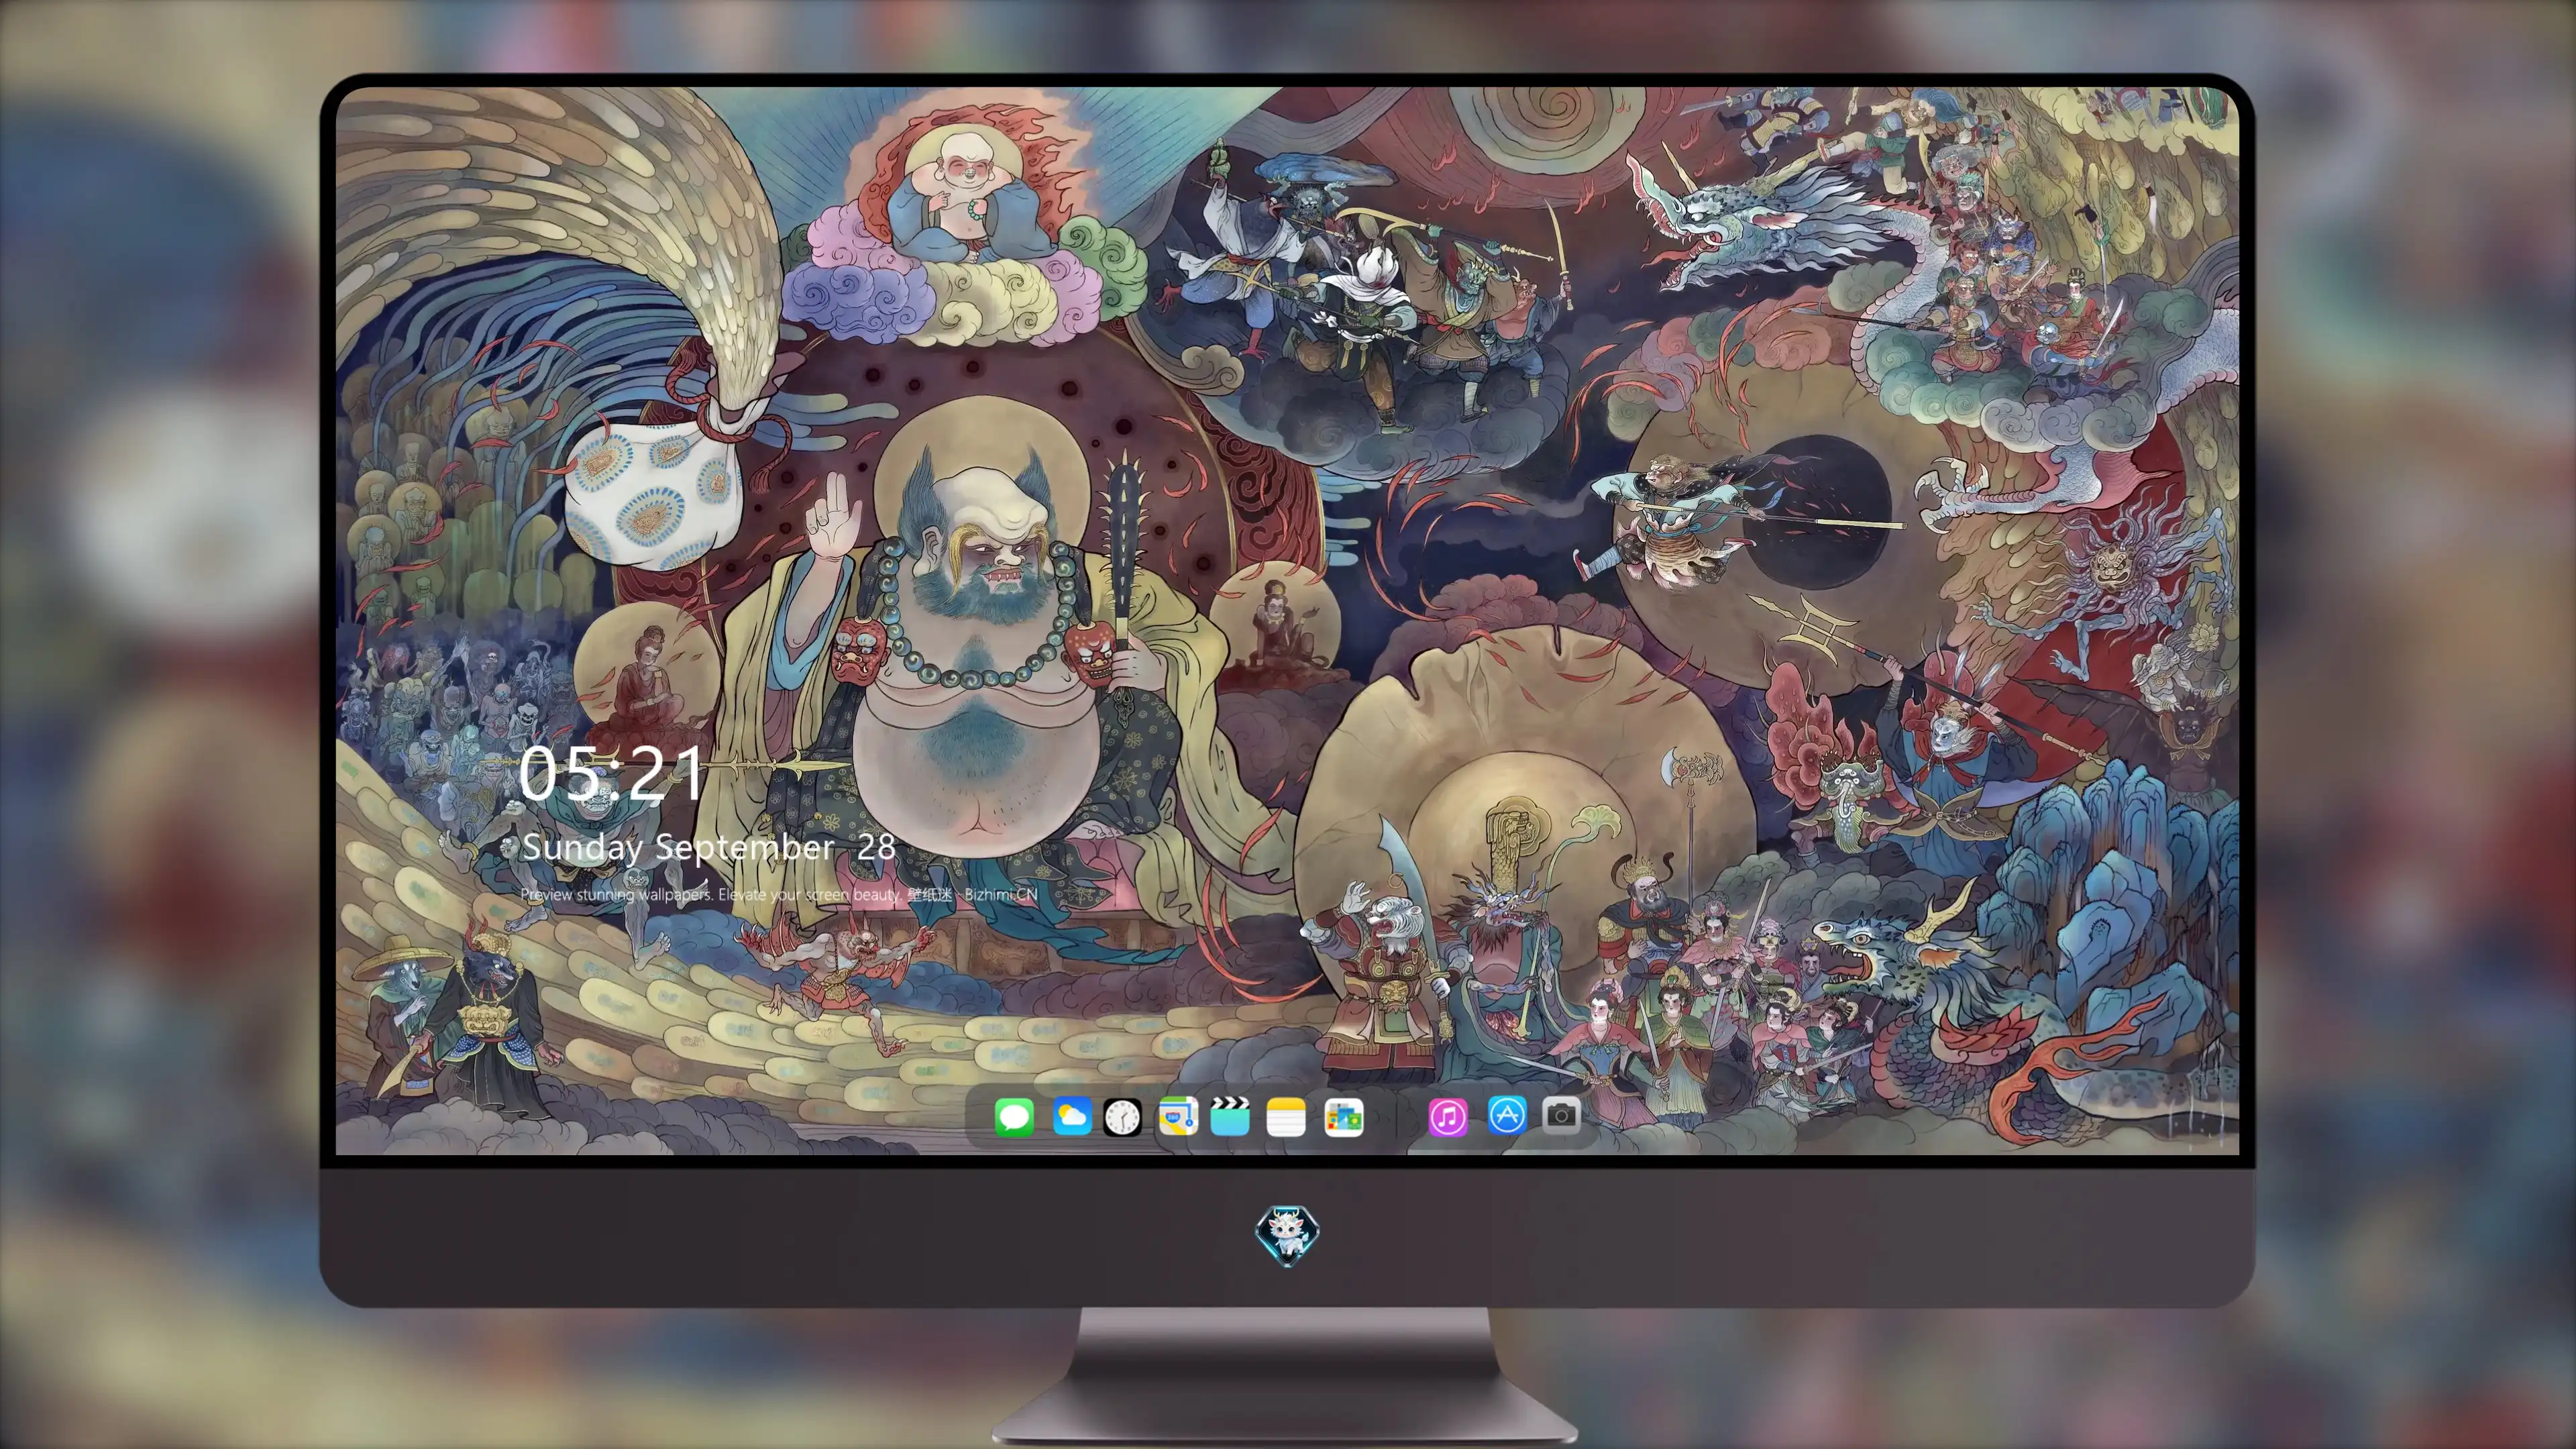Open the Camera app in dock

click(1561, 1116)
